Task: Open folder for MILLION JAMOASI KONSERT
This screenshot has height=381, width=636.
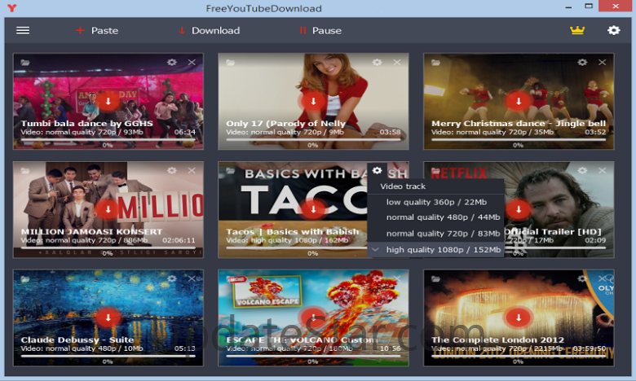Action: [x=25, y=170]
